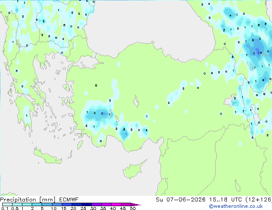
Task: Select the island of Cyprus on map
Action: [133, 169]
